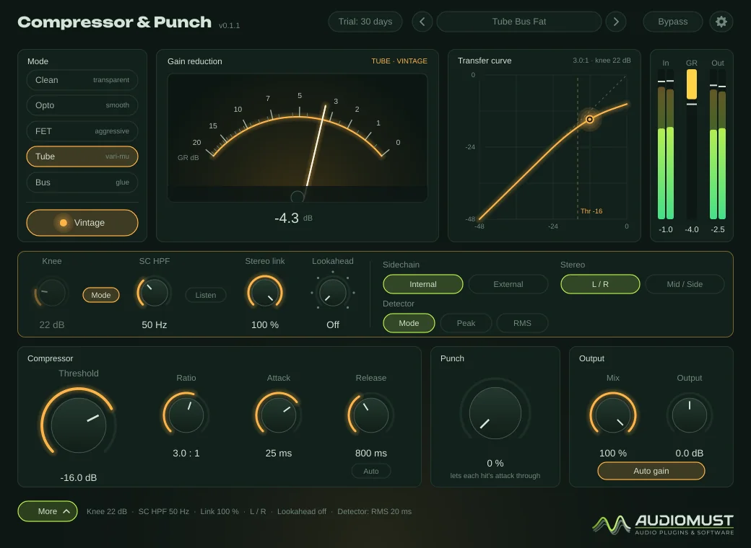Image resolution: width=751 pixels, height=548 pixels.
Task: Click the v0.1.1 version label
Action: [229, 25]
